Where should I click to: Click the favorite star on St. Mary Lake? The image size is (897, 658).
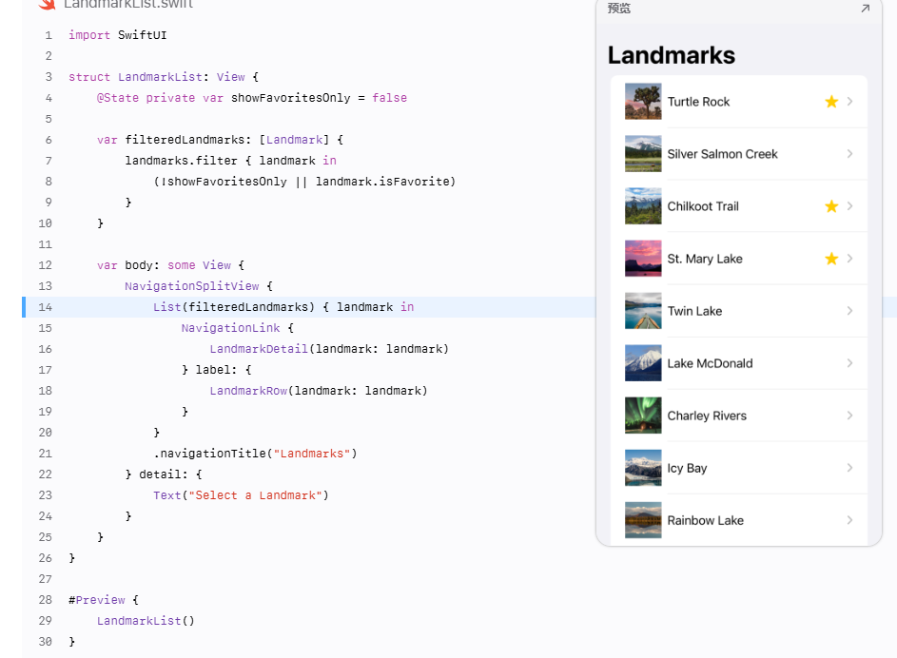pyautogui.click(x=831, y=259)
